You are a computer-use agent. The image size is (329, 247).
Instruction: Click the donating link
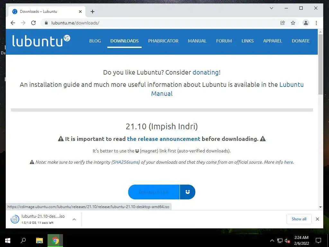206,72
